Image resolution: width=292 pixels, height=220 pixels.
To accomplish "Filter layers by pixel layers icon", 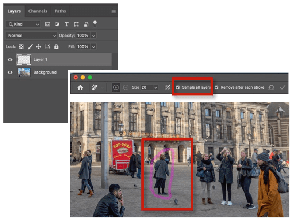I will click(x=47, y=24).
